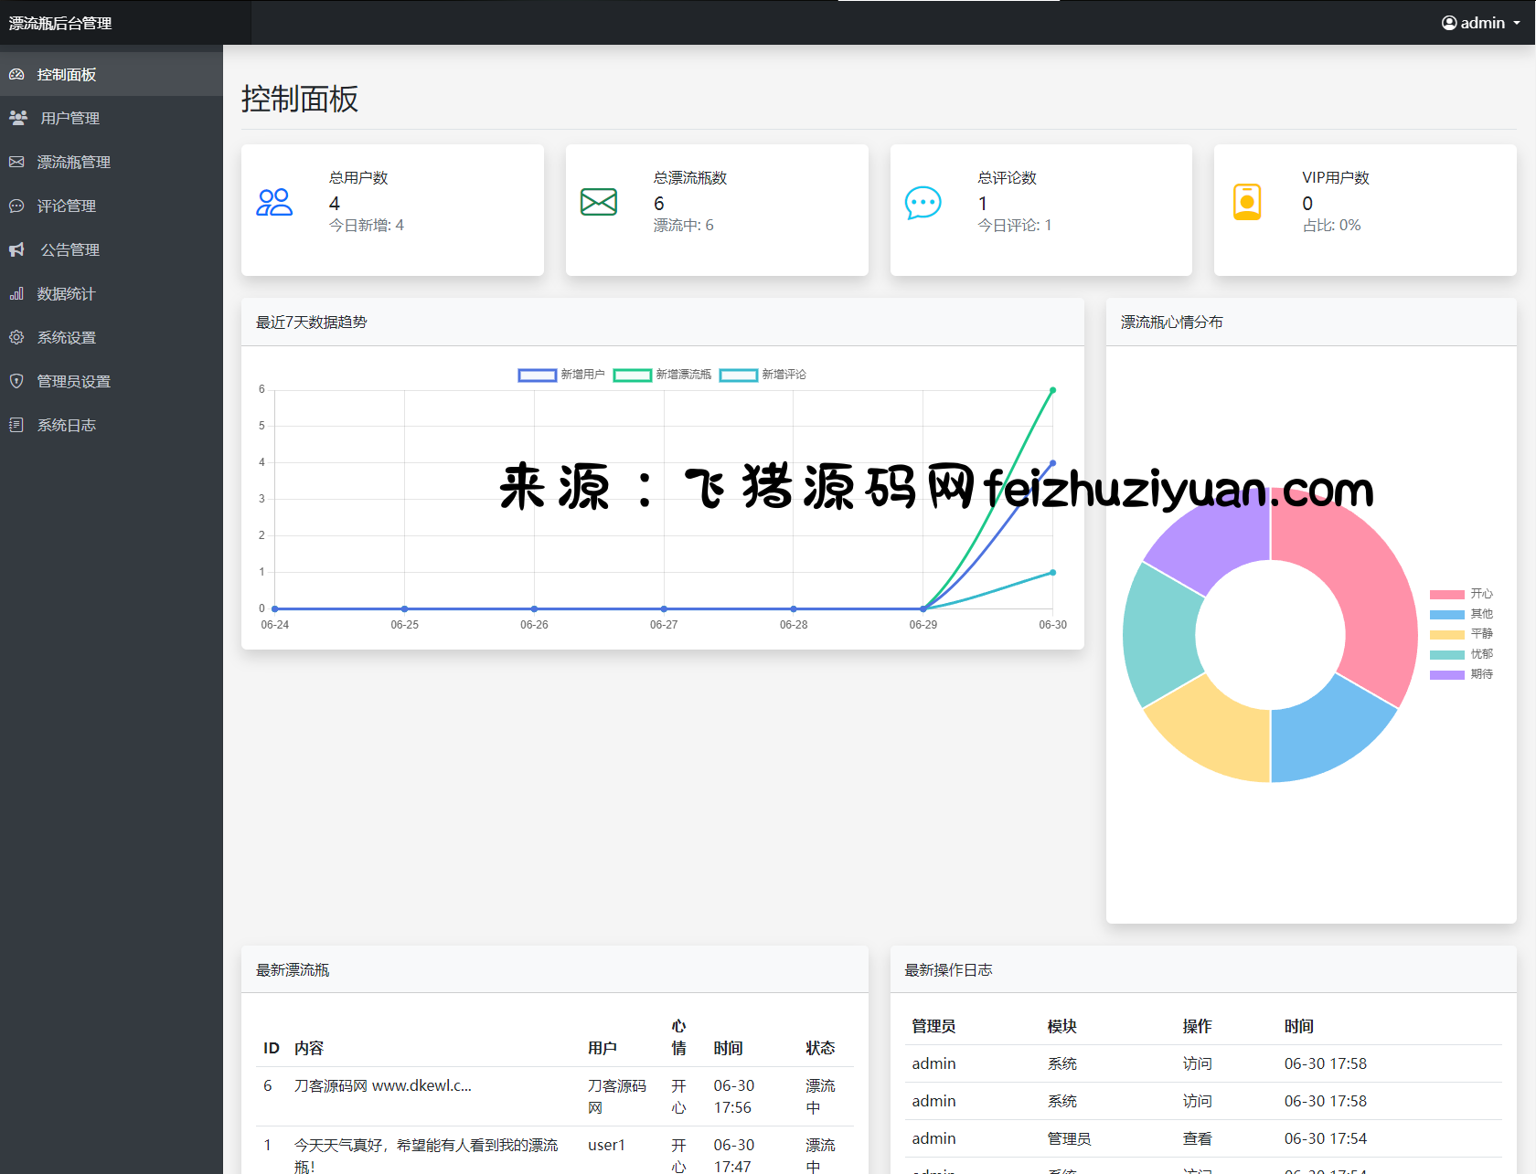Click the user management people icon
1536x1174 pixels.
tap(18, 118)
